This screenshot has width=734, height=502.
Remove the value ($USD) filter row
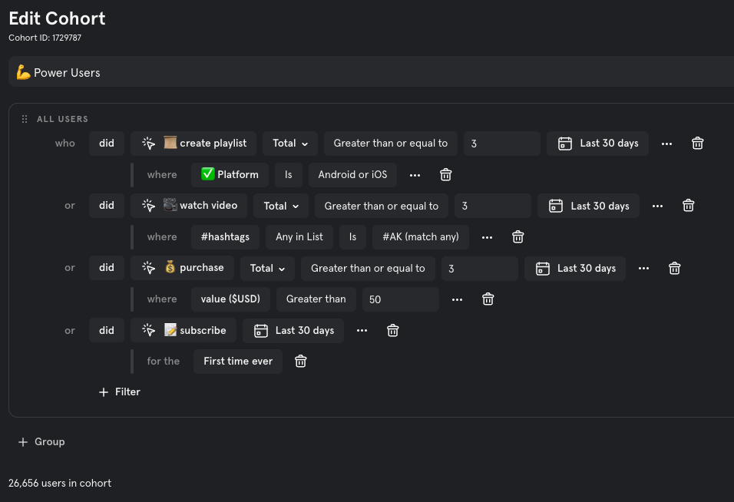(488, 299)
